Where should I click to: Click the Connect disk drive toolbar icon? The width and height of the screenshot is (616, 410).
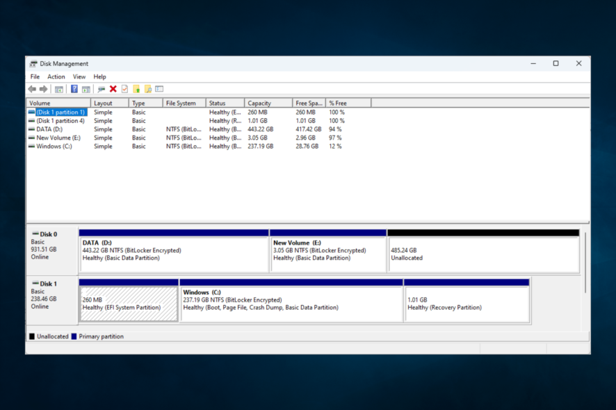pos(102,89)
